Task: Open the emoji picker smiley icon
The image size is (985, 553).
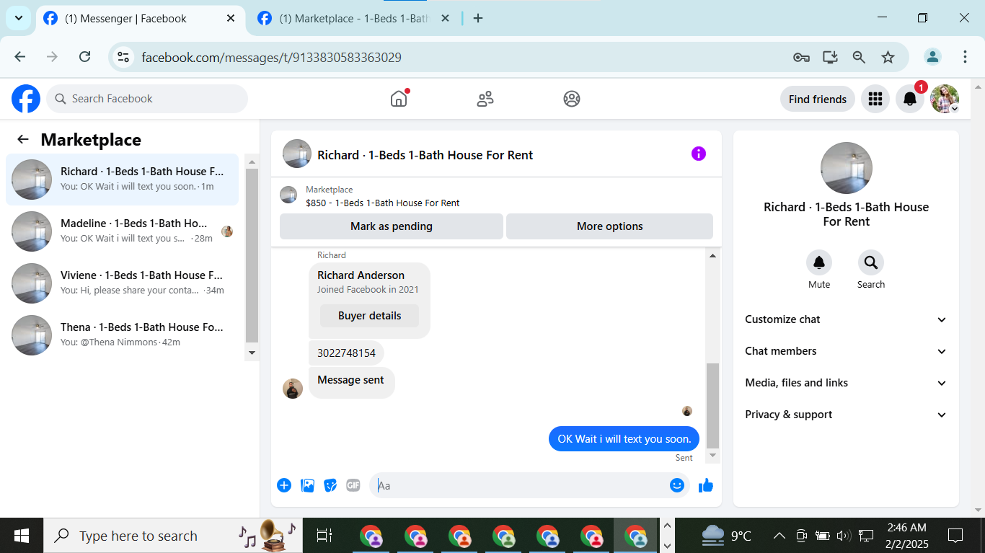Action: pos(676,485)
